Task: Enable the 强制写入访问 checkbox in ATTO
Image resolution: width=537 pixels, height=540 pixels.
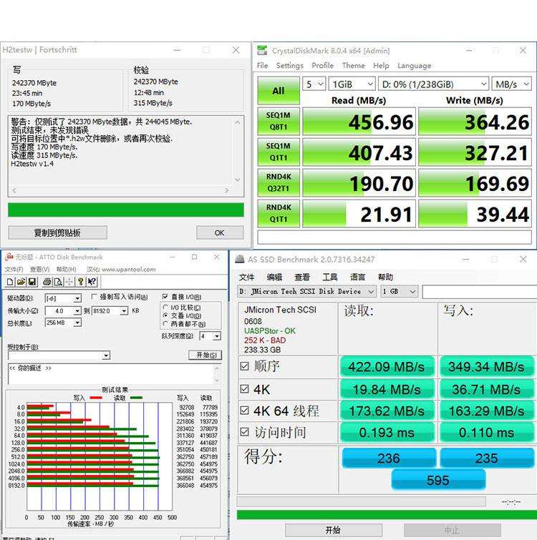Action: tap(95, 297)
